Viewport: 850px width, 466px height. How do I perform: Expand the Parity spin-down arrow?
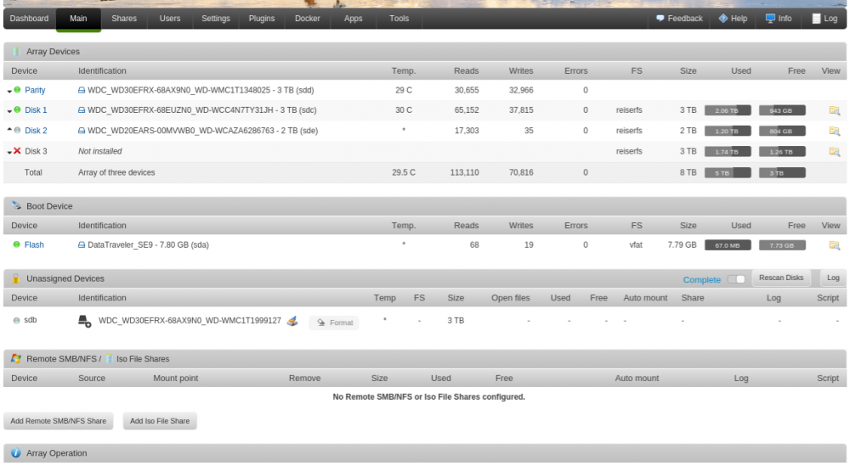[9, 91]
